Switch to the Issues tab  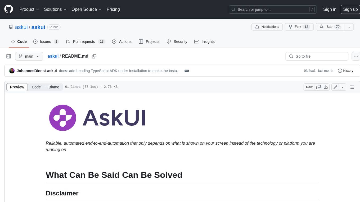pos(46,42)
